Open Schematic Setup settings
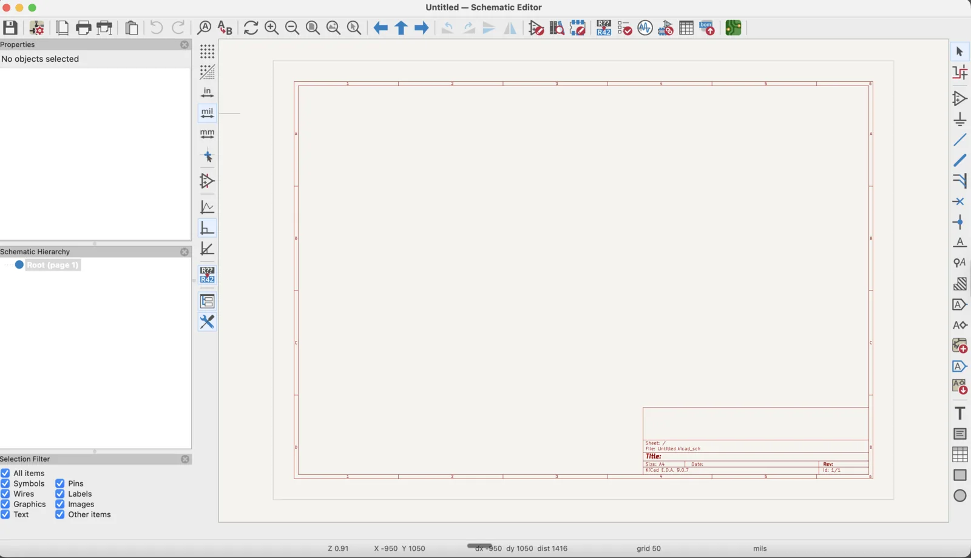 tap(36, 27)
